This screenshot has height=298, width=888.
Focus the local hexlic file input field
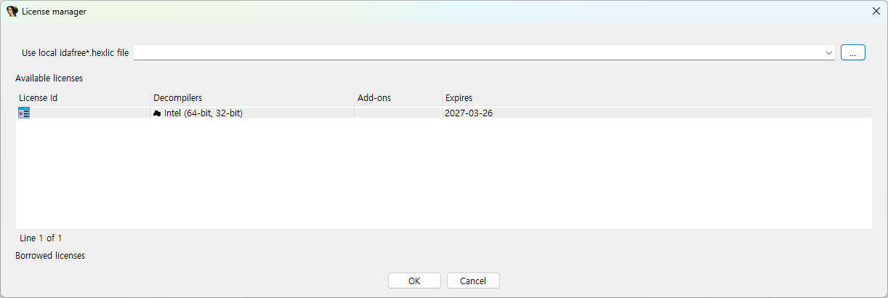tap(478, 53)
